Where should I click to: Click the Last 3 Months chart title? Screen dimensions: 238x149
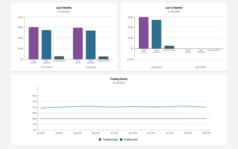pyautogui.click(x=64, y=8)
